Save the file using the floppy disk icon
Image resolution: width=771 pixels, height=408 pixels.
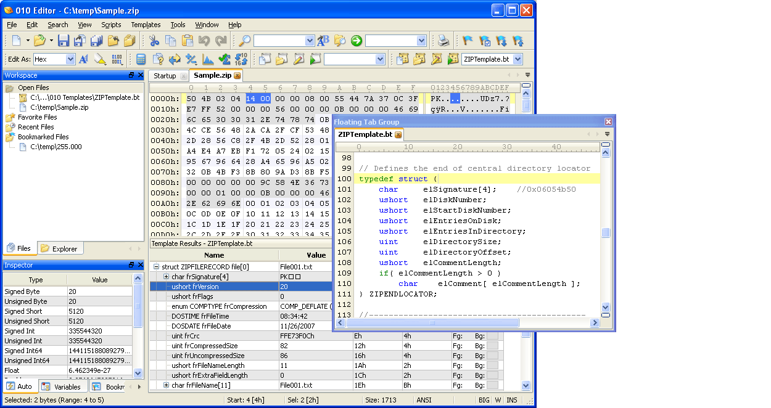[x=63, y=41]
